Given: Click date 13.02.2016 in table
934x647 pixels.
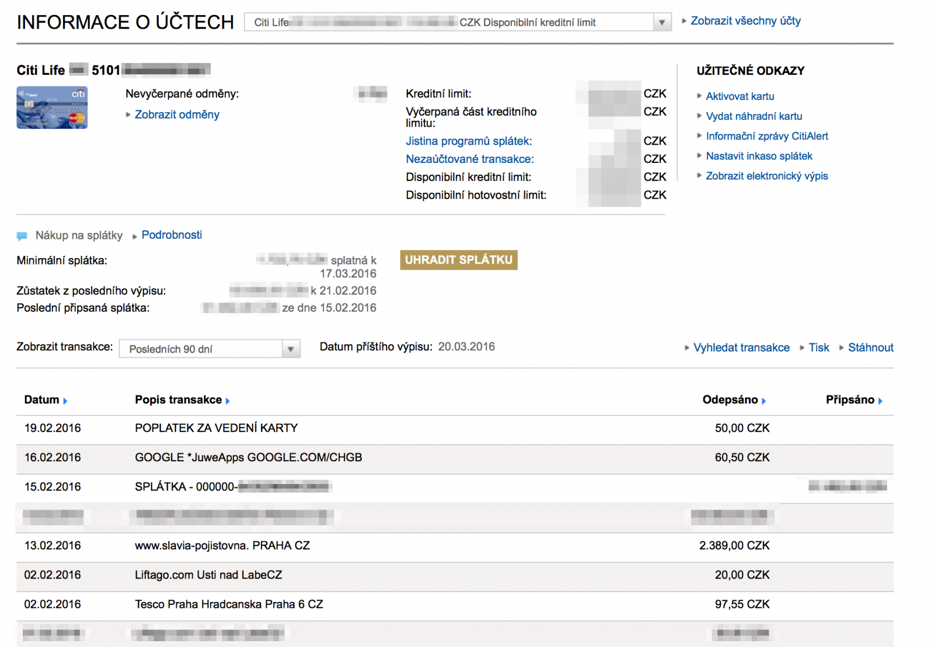Looking at the screenshot, I should (x=53, y=546).
